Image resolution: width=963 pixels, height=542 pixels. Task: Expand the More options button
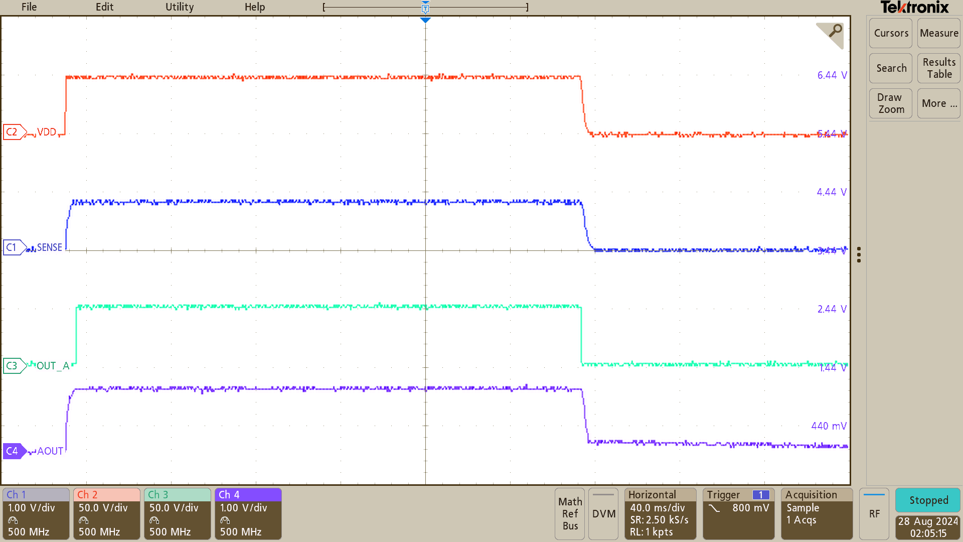coord(938,103)
